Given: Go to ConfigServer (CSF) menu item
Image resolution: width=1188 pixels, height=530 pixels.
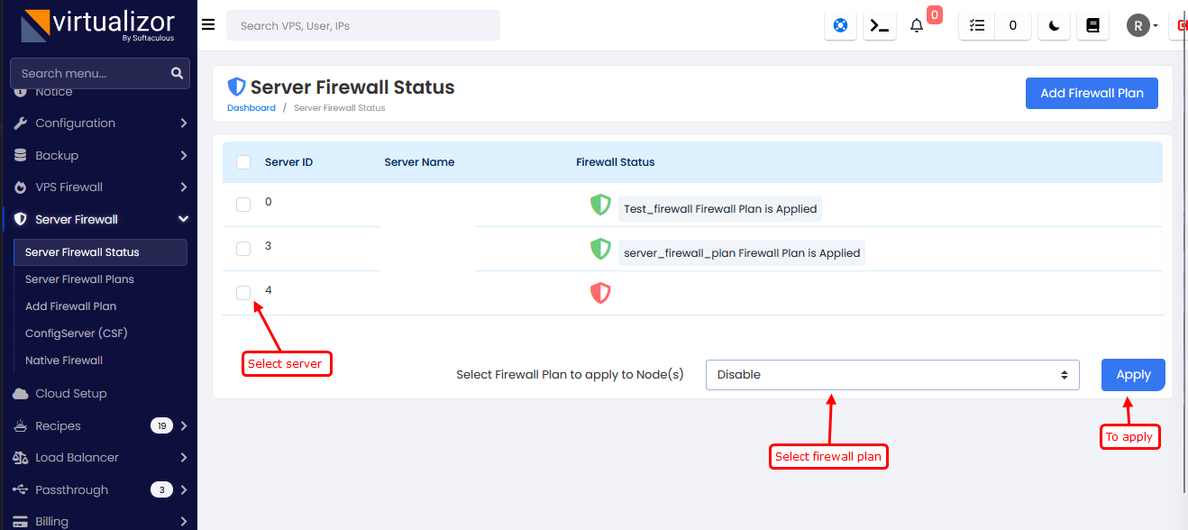Looking at the screenshot, I should pyautogui.click(x=77, y=334).
